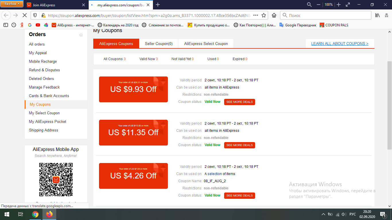Filter by Valid Now 3
This screenshot has width=392, height=220.
149,59
